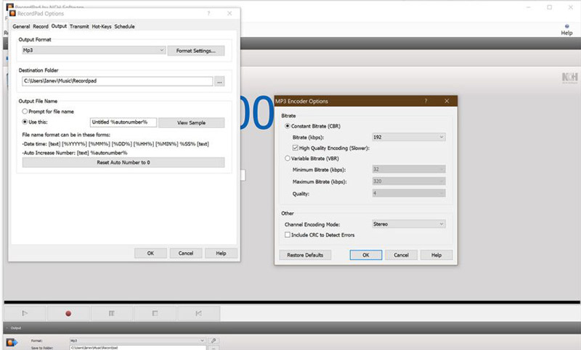The height and width of the screenshot is (350, 581).
Task: Select the Output tab
Action: 59,26
